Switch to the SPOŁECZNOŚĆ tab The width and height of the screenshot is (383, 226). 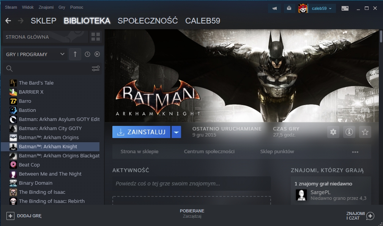(148, 21)
